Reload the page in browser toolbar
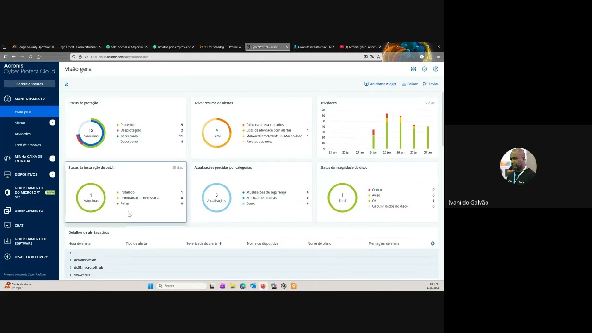 (31, 56)
